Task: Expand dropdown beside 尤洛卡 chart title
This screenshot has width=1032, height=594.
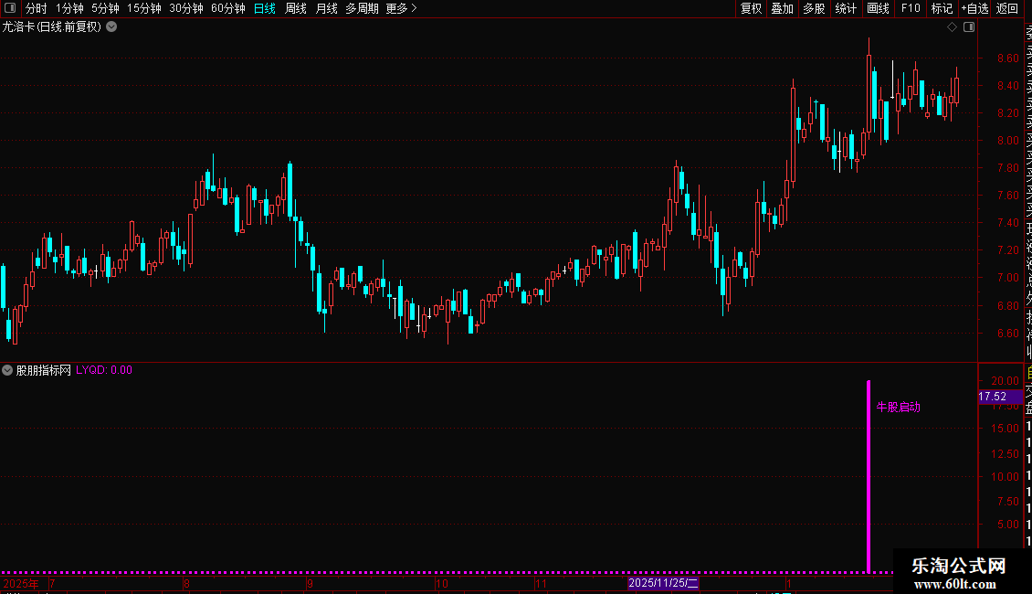Action: click(112, 27)
